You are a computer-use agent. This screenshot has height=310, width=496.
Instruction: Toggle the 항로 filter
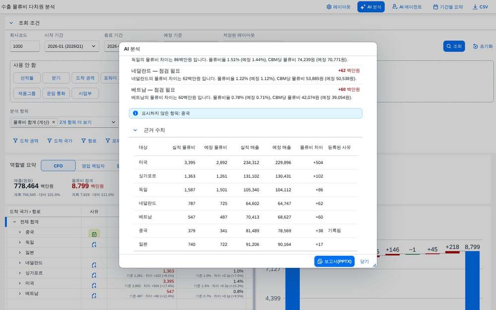(x=89, y=141)
